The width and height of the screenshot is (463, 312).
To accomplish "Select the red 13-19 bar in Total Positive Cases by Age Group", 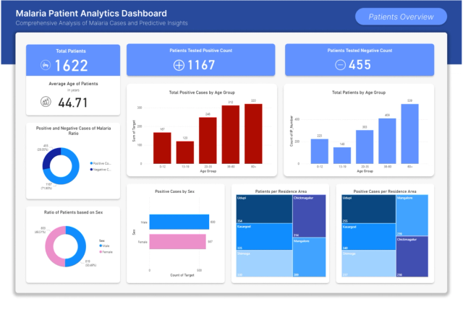I will (185, 152).
